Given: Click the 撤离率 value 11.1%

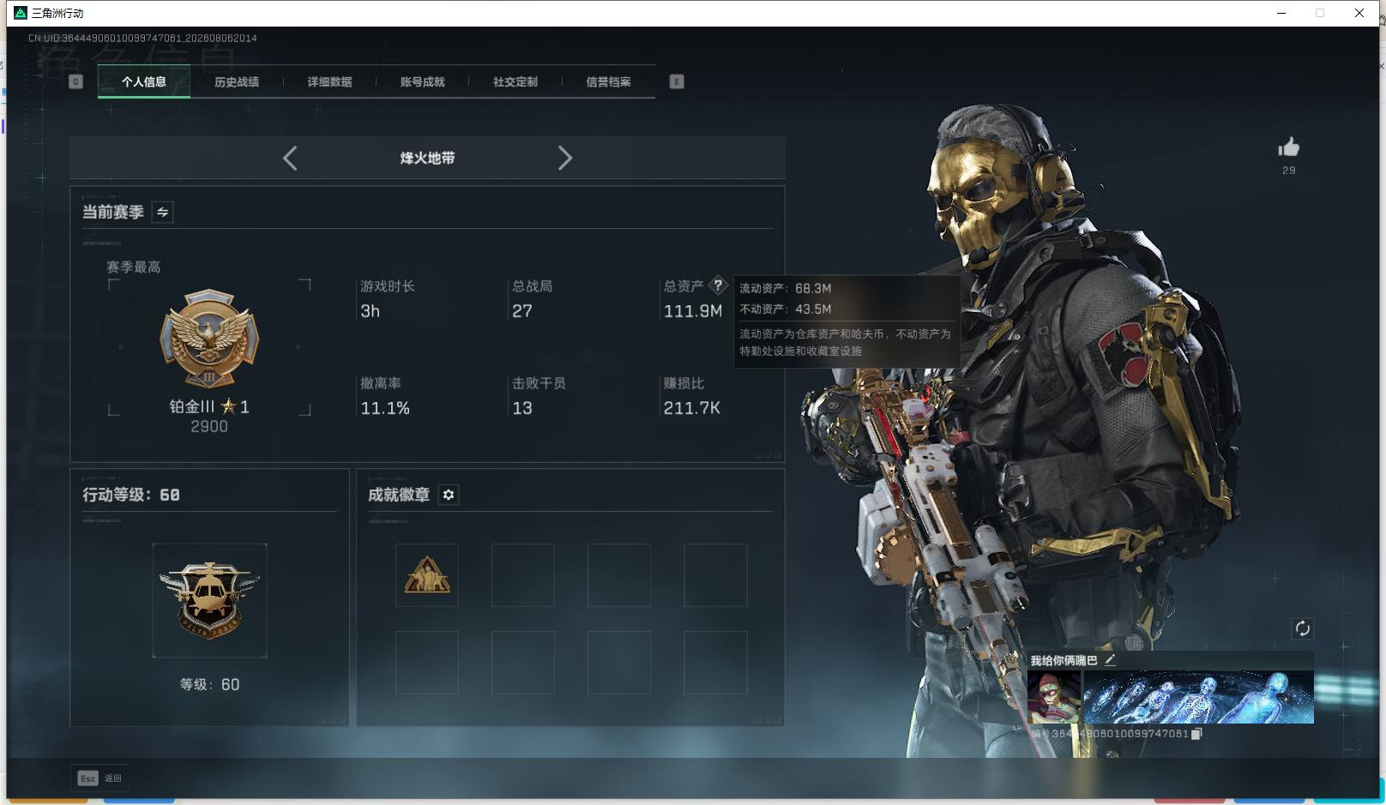Looking at the screenshot, I should click(x=385, y=408).
